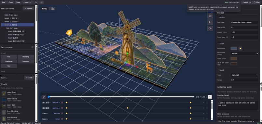Select the axis scale tool in viewport
Screen dimensions: 262x124
coord(210,22)
